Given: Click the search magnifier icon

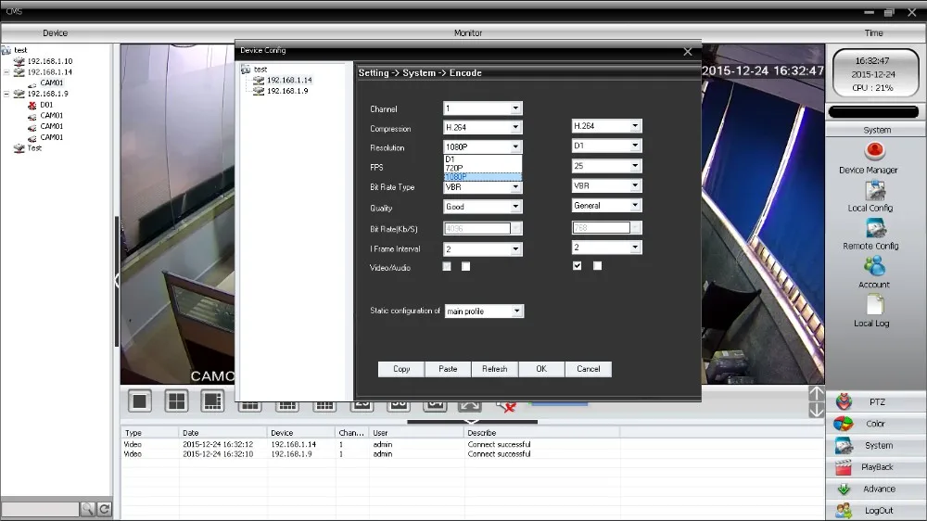Looking at the screenshot, I should (x=87, y=509).
